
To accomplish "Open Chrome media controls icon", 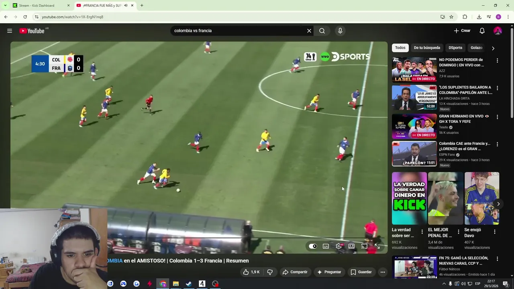I will coord(489,17).
